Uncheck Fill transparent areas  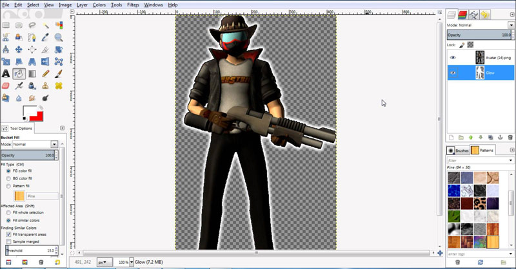(x=8, y=234)
